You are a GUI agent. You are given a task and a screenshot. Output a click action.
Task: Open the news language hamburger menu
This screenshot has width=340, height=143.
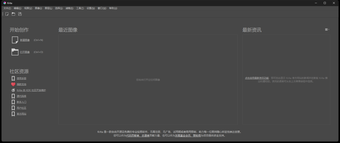(x=327, y=29)
